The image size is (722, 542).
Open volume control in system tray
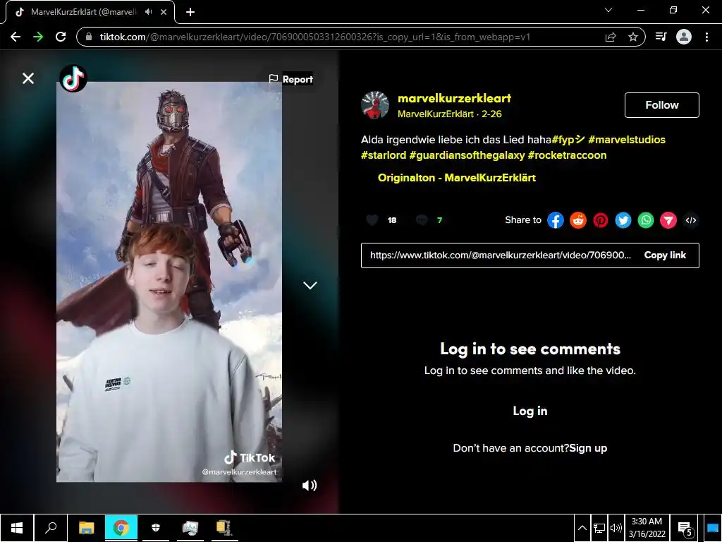click(616, 528)
